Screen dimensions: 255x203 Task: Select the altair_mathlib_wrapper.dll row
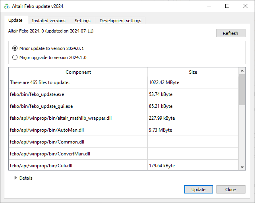78,118
